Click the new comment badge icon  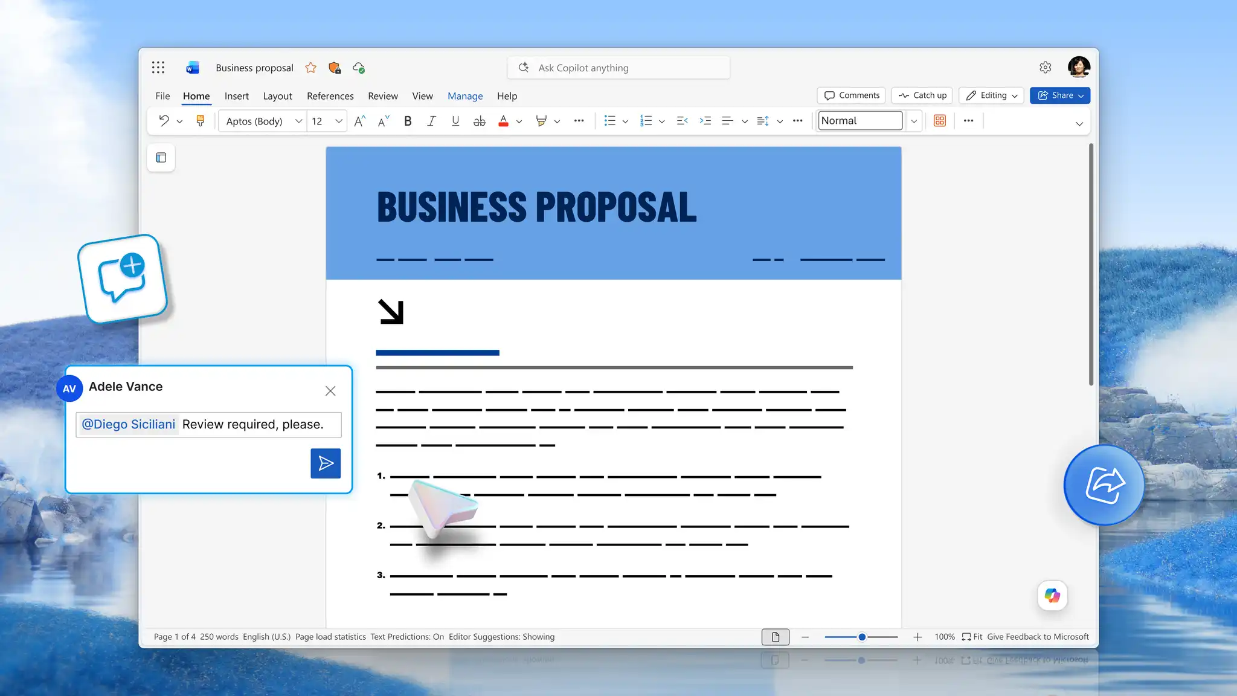pyautogui.click(x=123, y=279)
